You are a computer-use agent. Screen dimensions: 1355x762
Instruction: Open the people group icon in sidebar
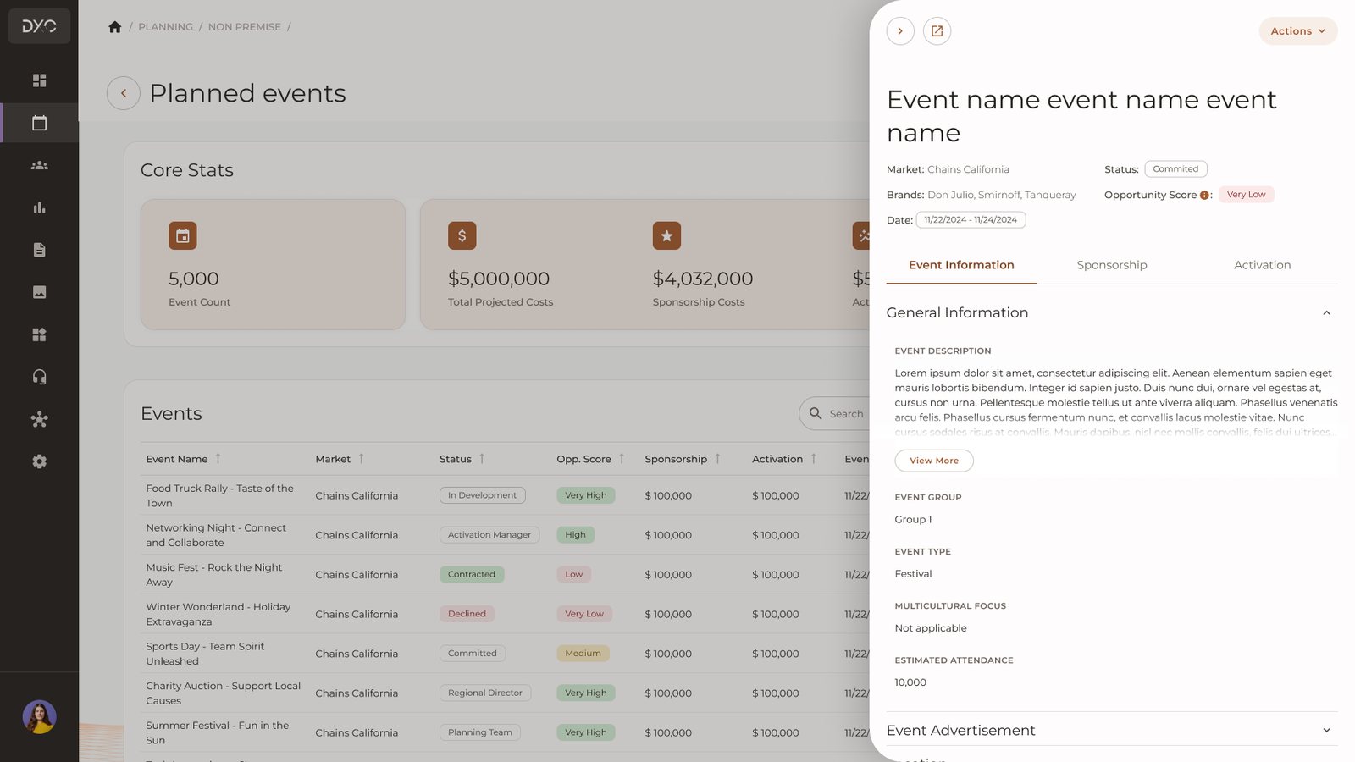point(39,165)
